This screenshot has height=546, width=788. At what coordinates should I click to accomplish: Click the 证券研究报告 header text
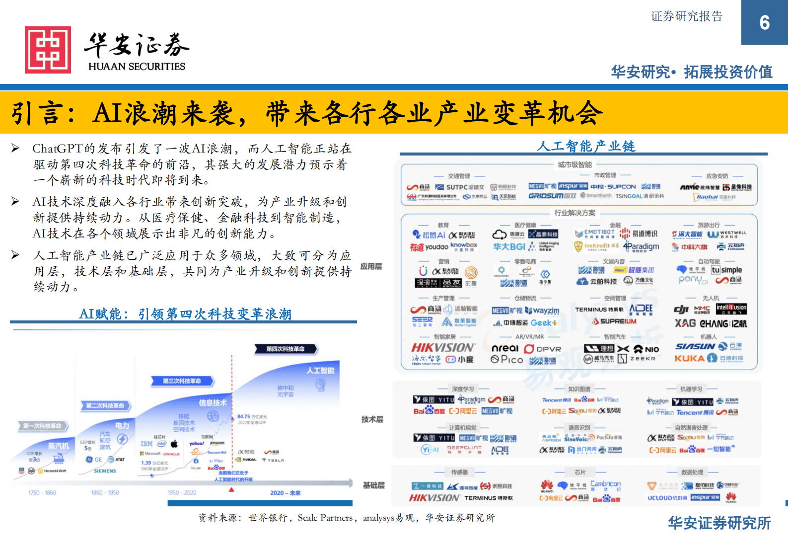(687, 16)
